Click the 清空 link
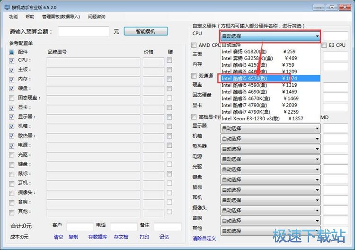 (58, 237)
